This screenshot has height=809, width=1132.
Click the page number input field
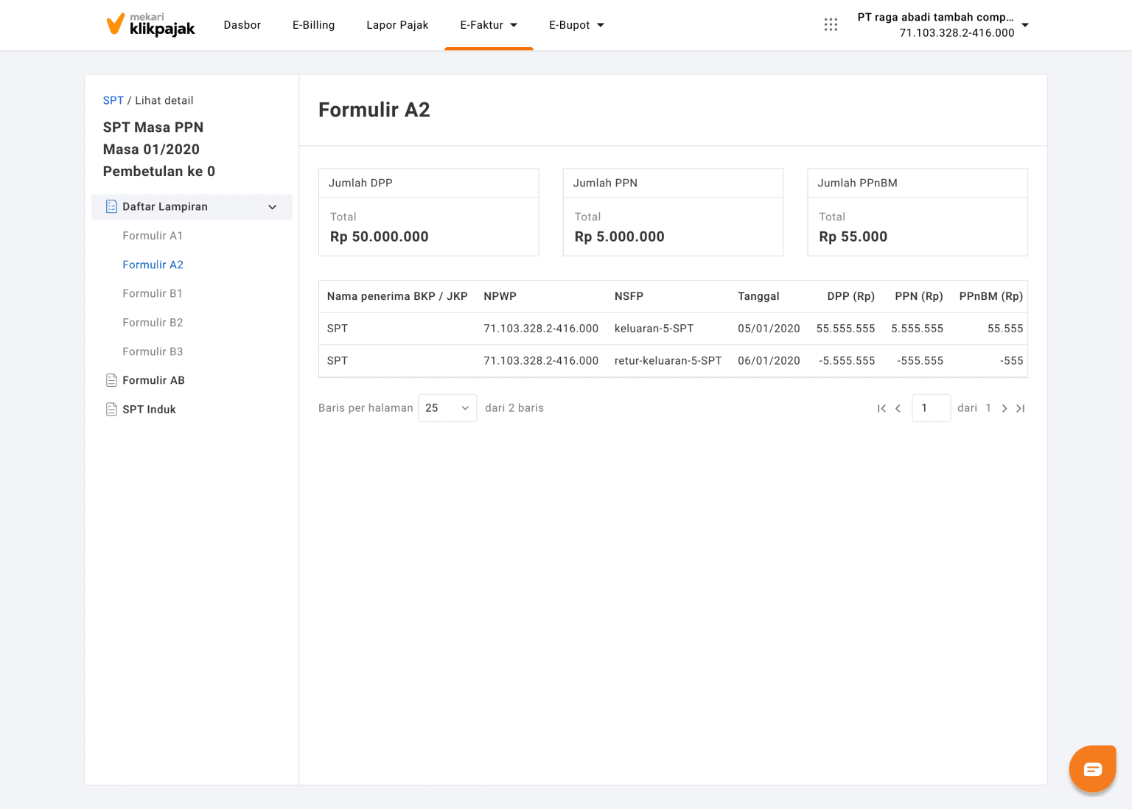click(x=931, y=408)
